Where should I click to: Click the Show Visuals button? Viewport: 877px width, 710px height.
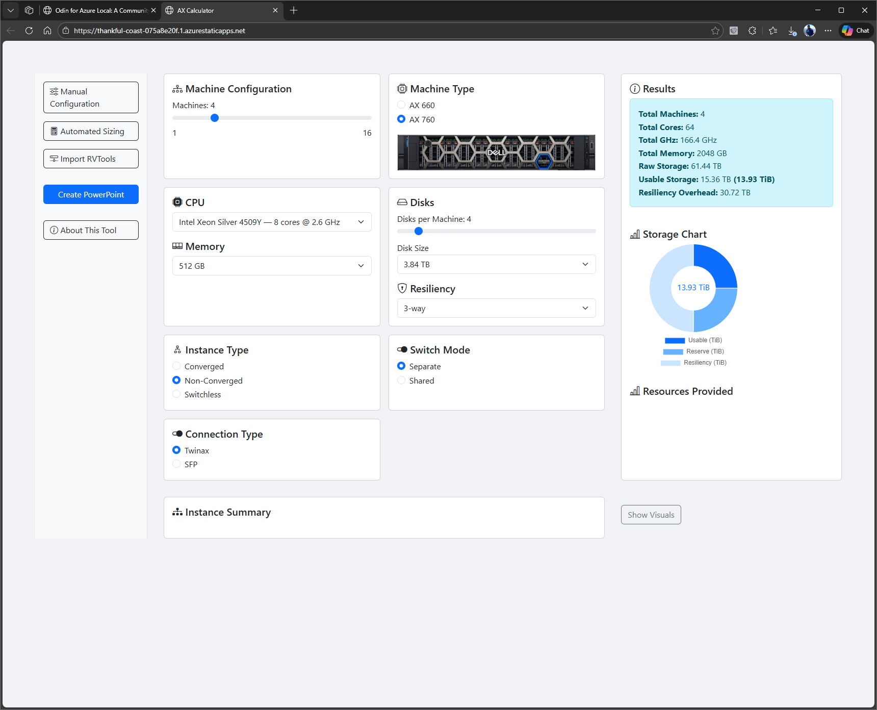point(651,515)
